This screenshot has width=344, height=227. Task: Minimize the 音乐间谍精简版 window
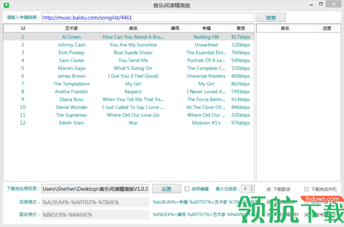[x=311, y=4]
